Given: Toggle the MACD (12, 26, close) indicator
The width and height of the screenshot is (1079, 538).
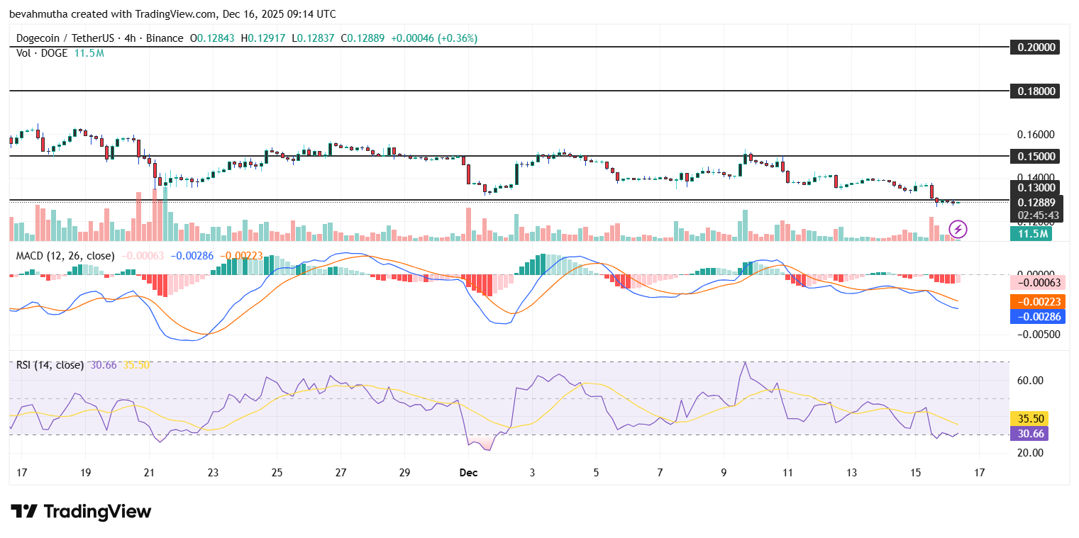Looking at the screenshot, I should pos(64,256).
